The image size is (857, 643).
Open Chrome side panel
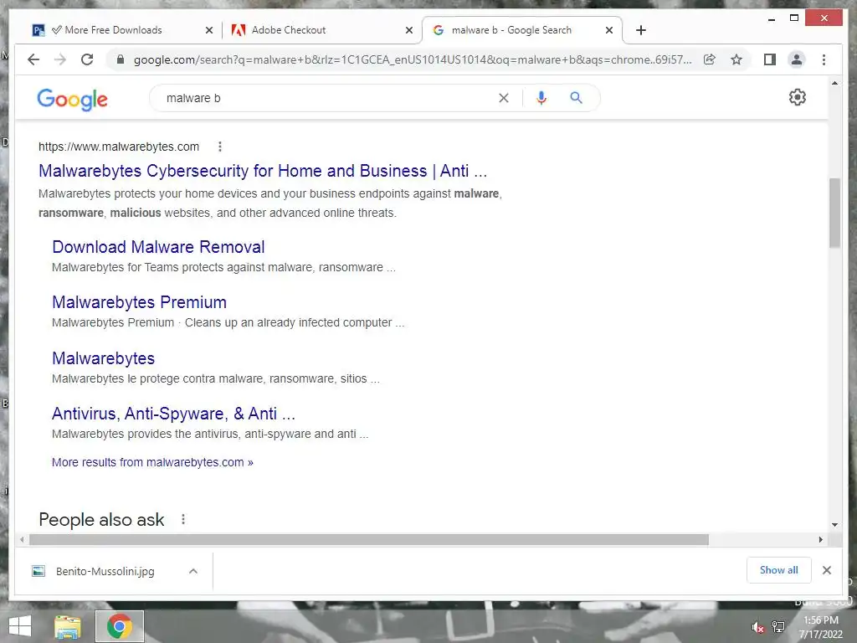770,59
